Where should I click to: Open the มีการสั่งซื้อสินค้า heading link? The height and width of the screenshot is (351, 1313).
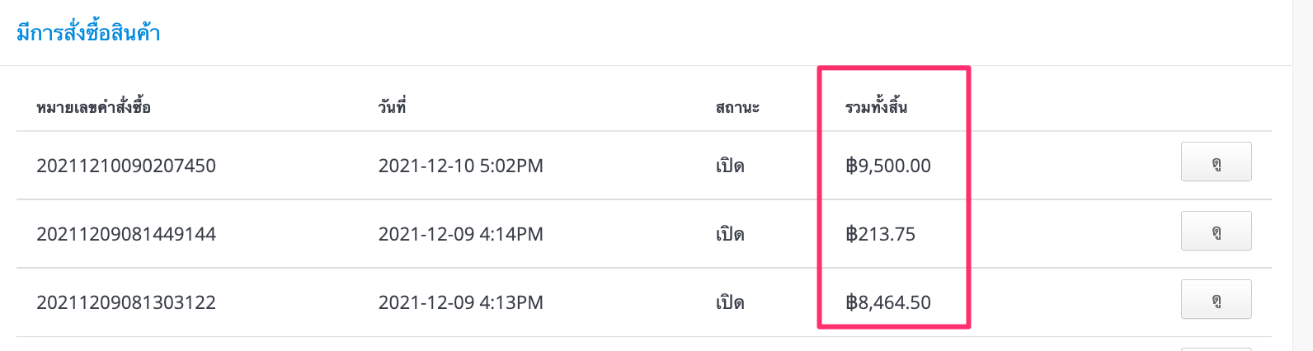(x=88, y=34)
